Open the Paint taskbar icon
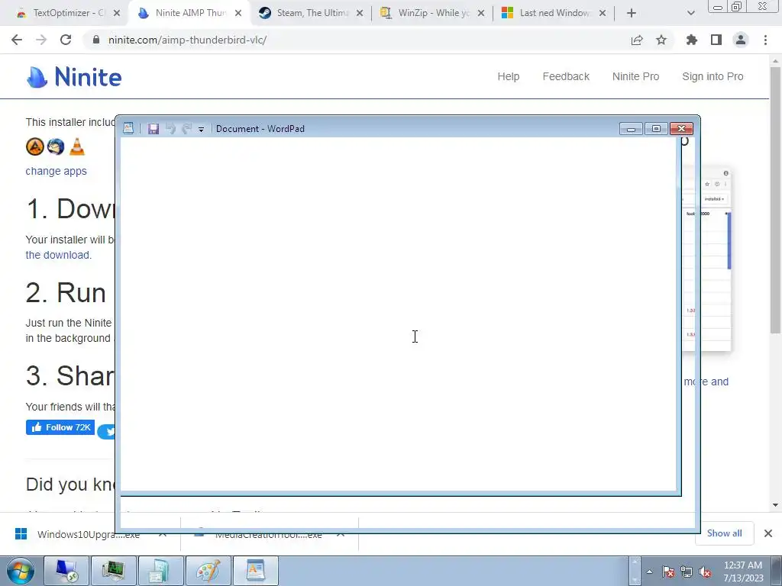 [208, 571]
